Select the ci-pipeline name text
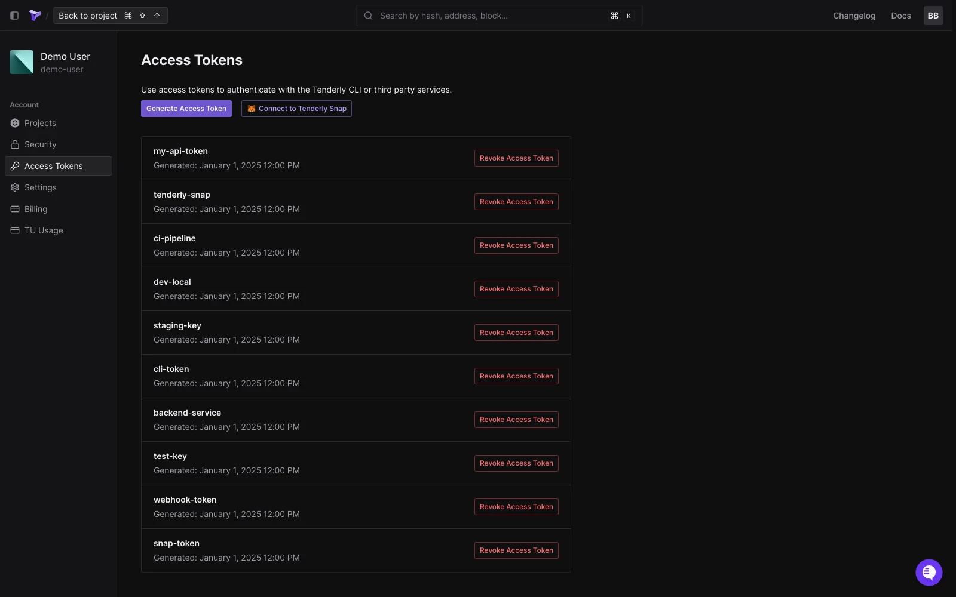This screenshot has width=956, height=597. [174, 238]
